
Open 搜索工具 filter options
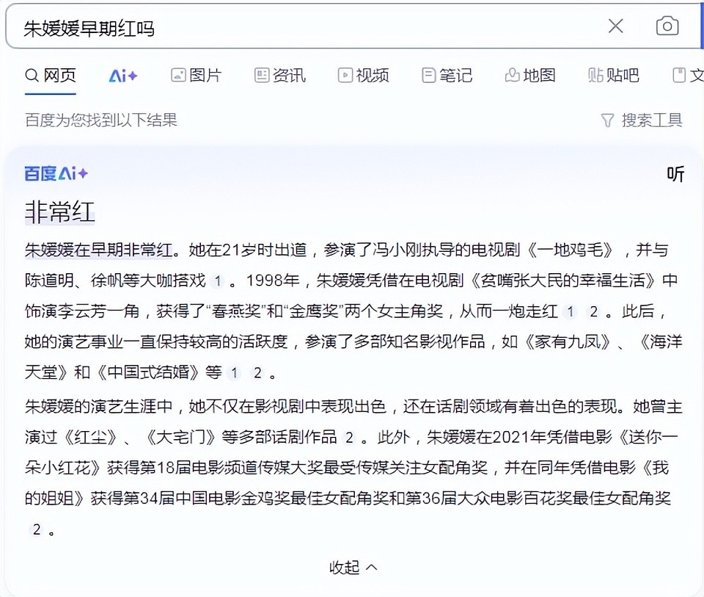[x=642, y=120]
